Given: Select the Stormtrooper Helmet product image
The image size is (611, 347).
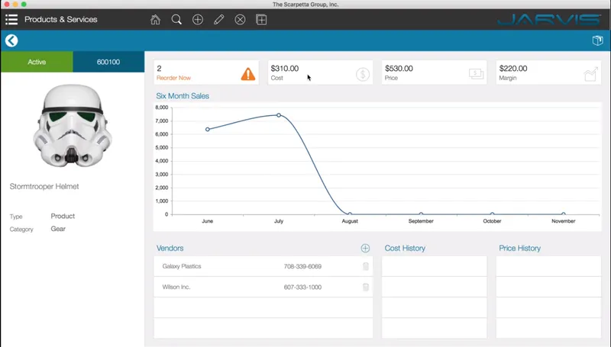Looking at the screenshot, I should click(73, 126).
